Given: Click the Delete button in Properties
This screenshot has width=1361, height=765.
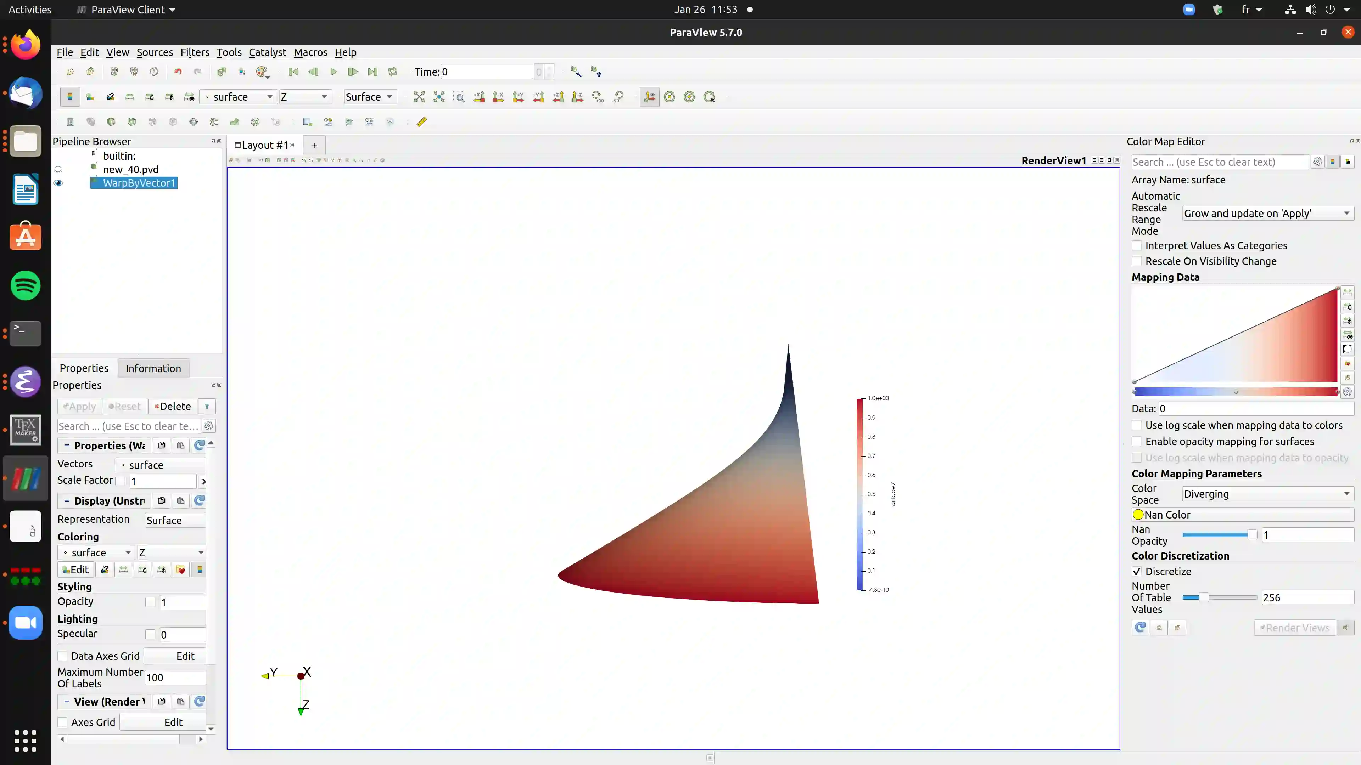Looking at the screenshot, I should tap(172, 406).
